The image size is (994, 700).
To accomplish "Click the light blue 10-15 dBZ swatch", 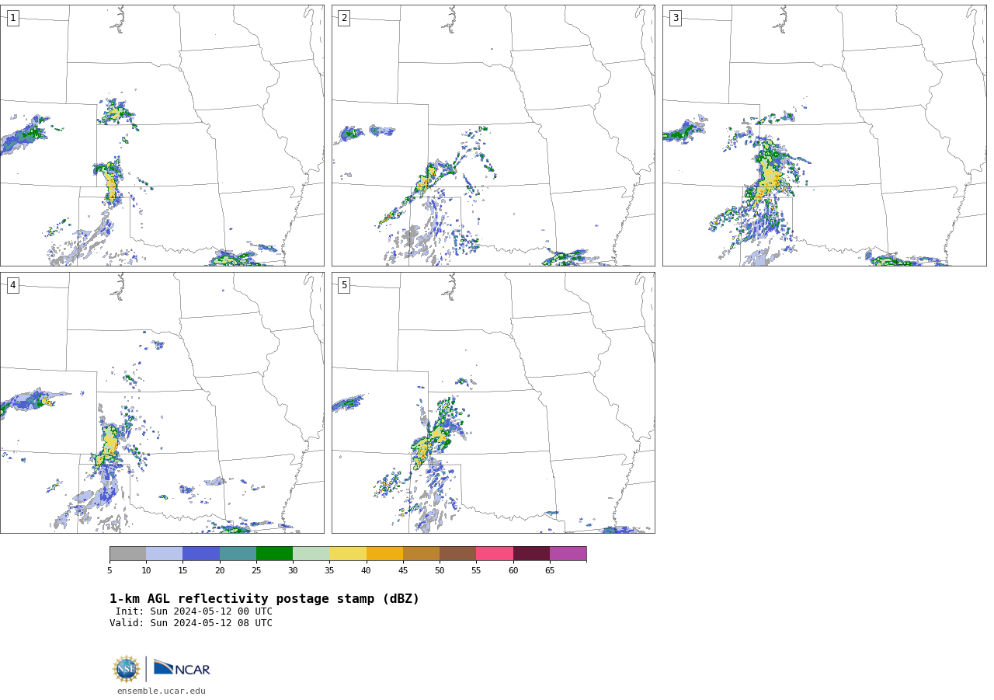I will (x=164, y=553).
